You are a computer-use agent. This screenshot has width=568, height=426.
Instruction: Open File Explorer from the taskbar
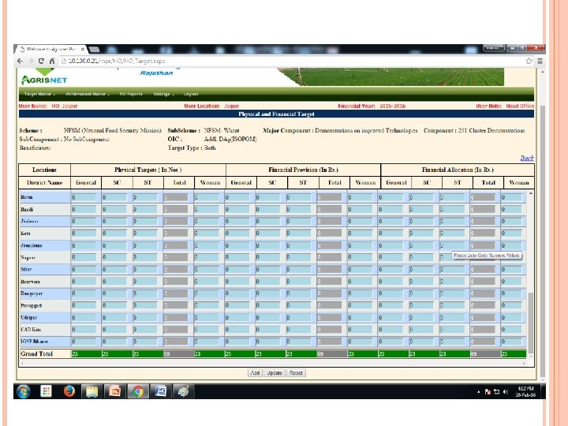pyautogui.click(x=92, y=391)
